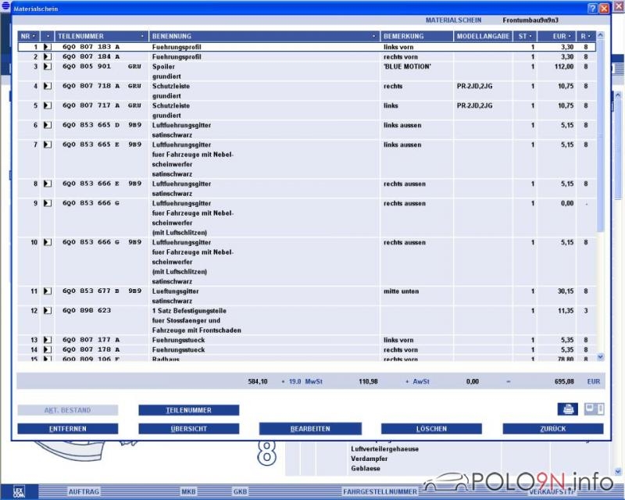The image size is (625, 500).
Task: Click arrow icon in row 1 Fuehrungsprofil
Action: point(47,47)
